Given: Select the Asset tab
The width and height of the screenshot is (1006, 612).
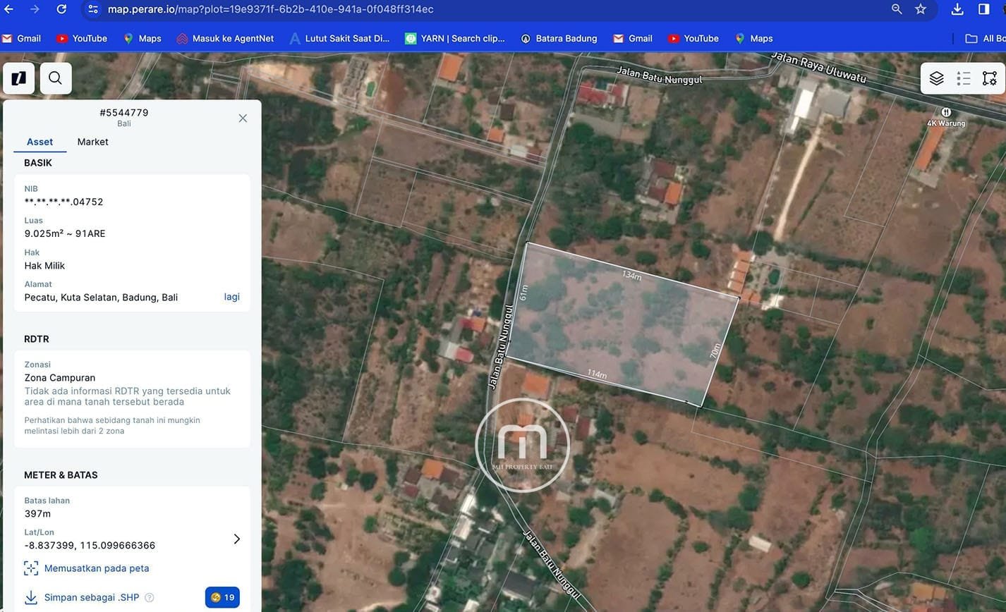Looking at the screenshot, I should point(40,142).
